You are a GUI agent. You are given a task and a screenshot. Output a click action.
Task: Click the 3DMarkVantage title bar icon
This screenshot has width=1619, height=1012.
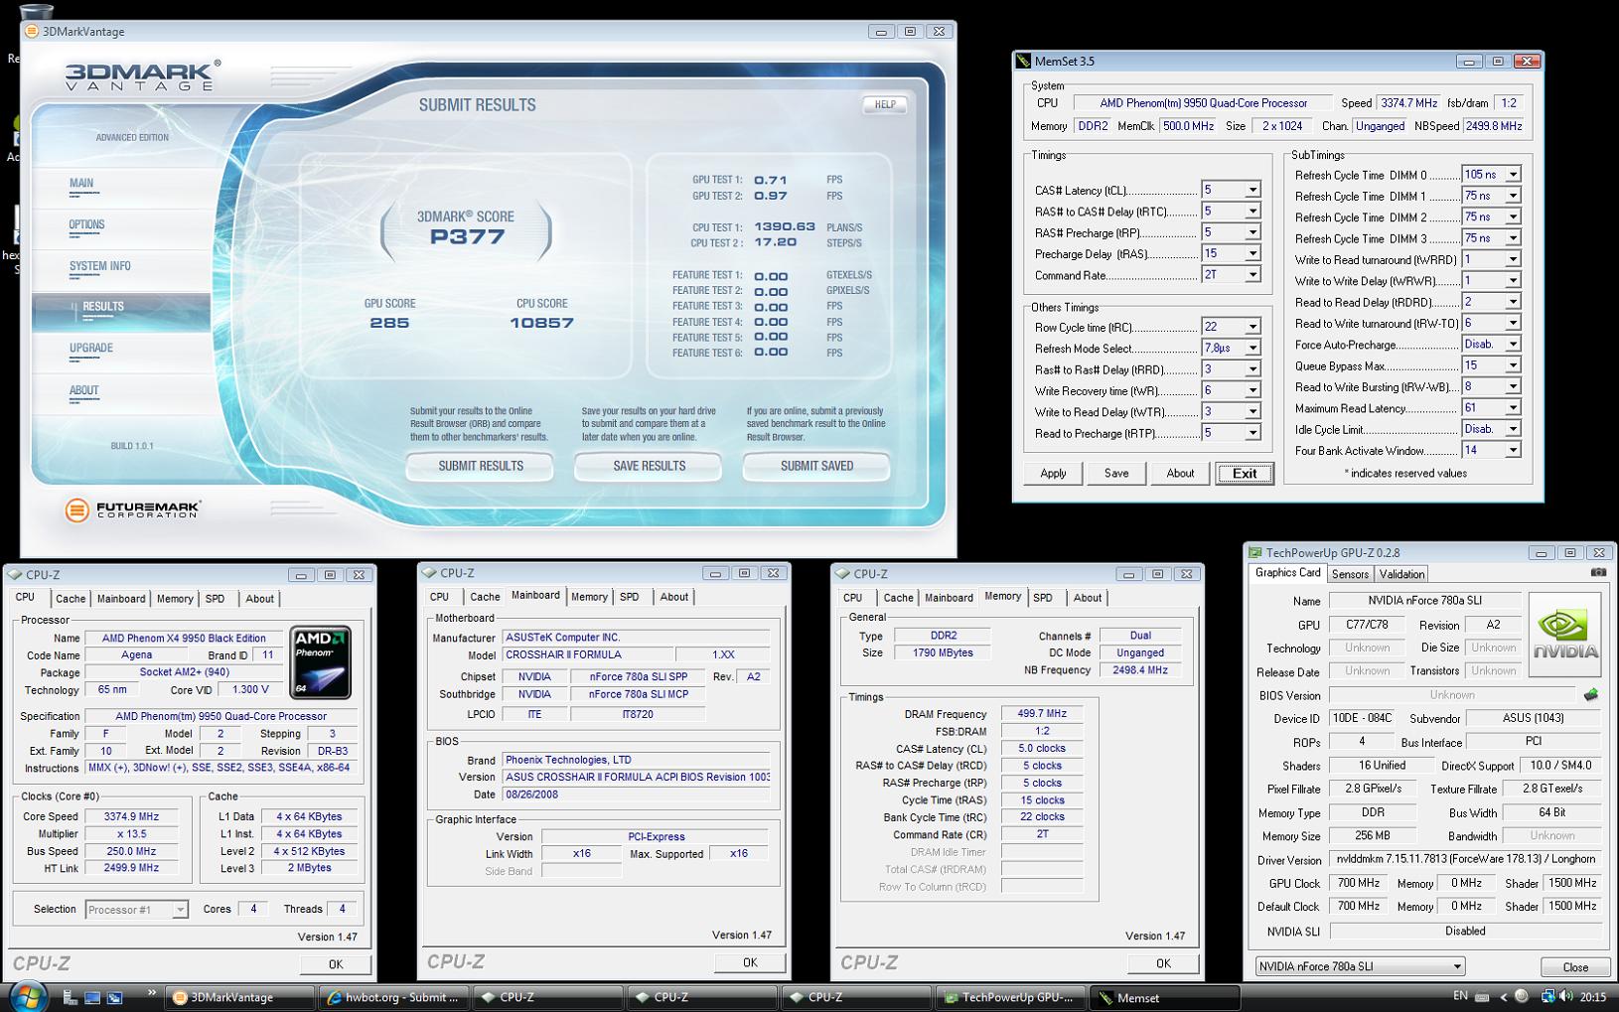click(32, 31)
